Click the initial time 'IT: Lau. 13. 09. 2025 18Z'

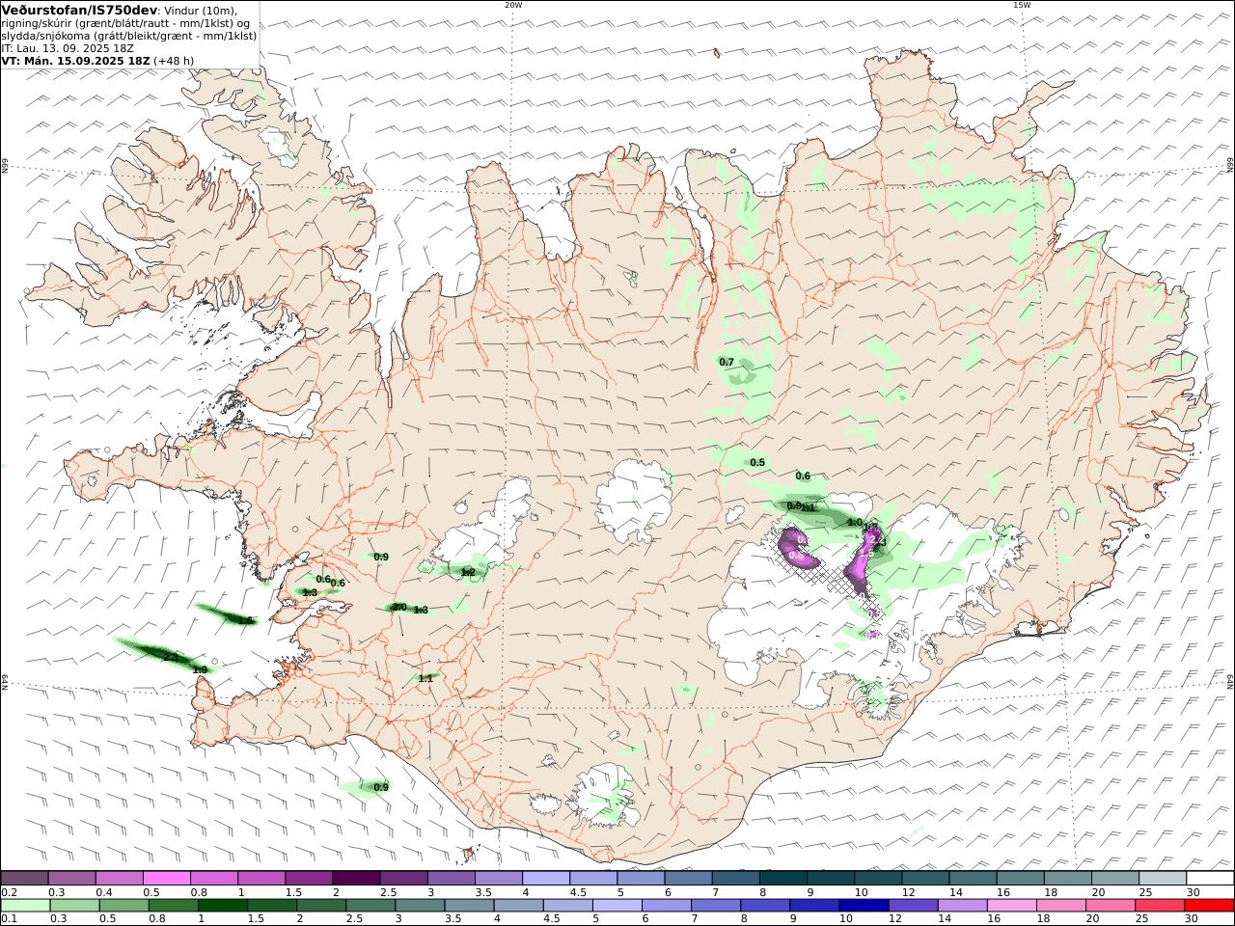(68, 47)
